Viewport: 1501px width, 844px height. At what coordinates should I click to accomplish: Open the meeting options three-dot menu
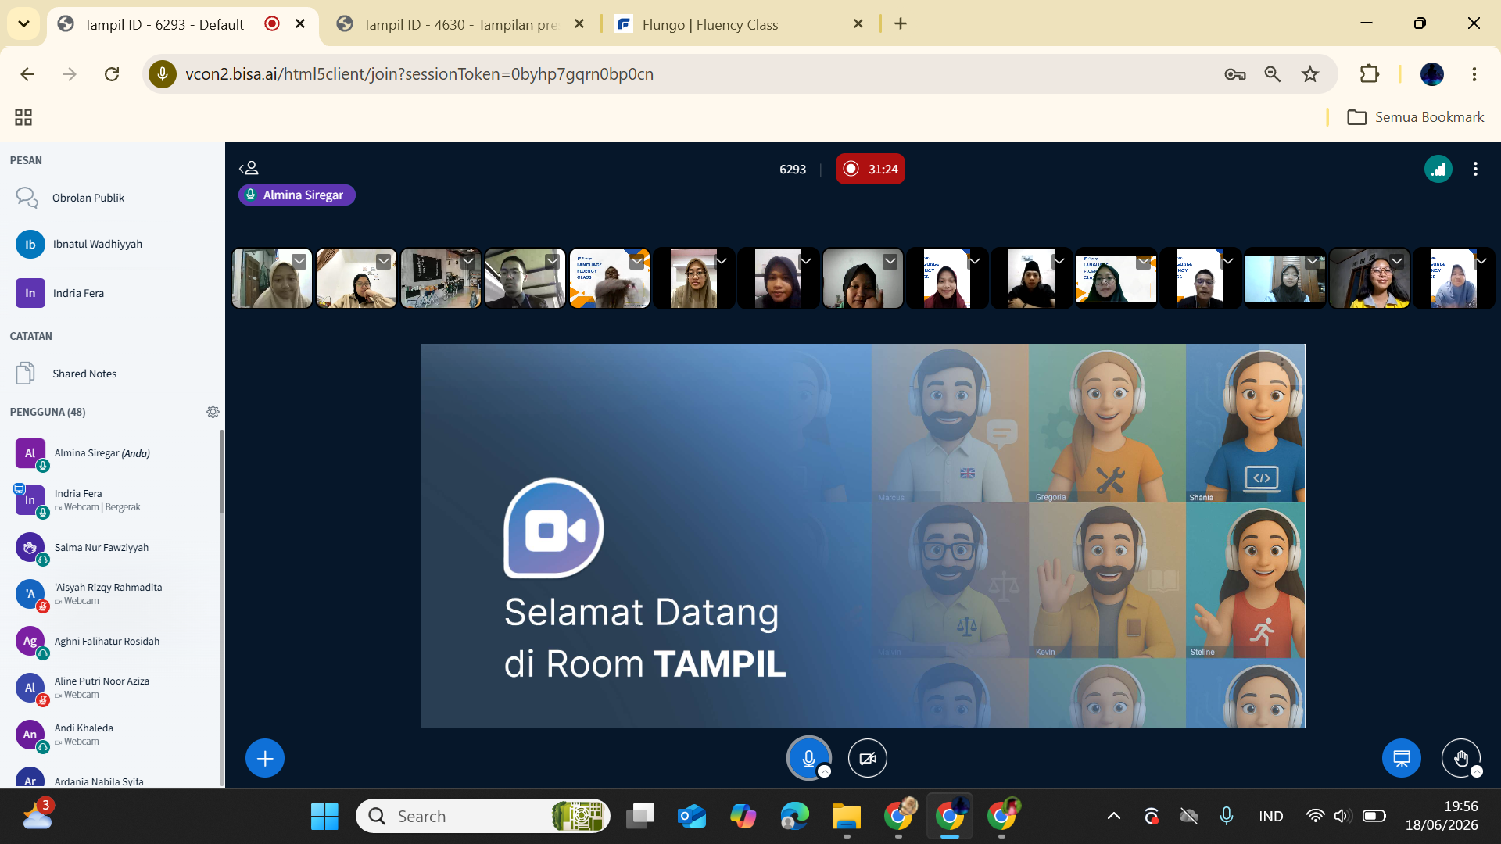[x=1475, y=169]
